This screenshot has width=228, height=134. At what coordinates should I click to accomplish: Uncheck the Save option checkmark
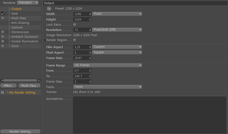(x=3, y=13)
